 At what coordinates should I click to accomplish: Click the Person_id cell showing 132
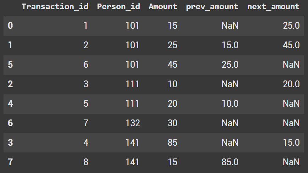(x=133, y=123)
